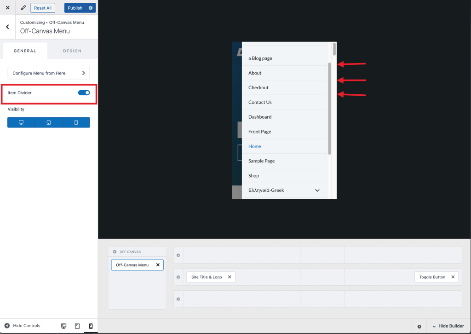Toggle desktop visibility for the menu
Image resolution: width=471 pixels, height=334 pixels.
click(x=21, y=122)
